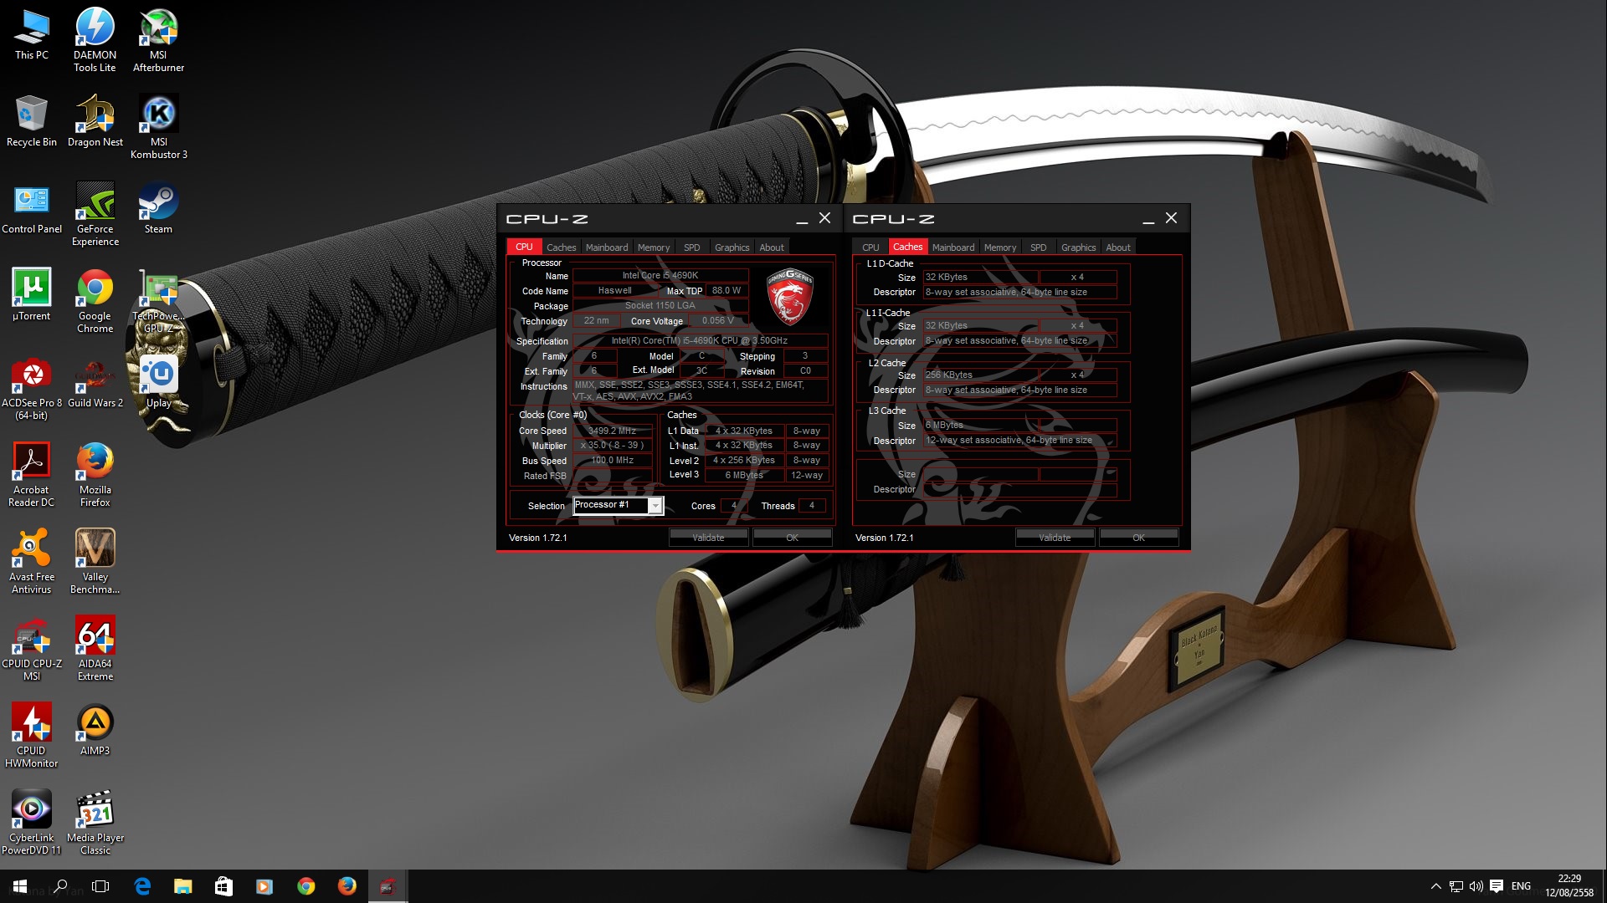Image resolution: width=1607 pixels, height=903 pixels.
Task: Open the Steam desktop shortcut
Action: pos(158,203)
